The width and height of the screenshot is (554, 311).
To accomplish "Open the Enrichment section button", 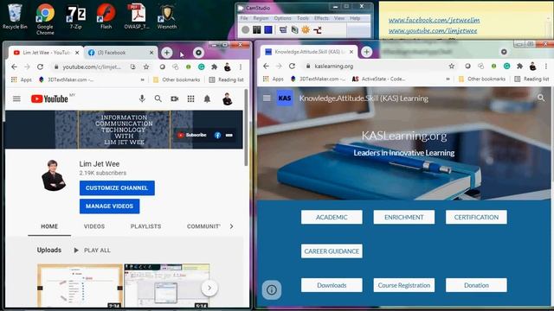I will point(404,217).
